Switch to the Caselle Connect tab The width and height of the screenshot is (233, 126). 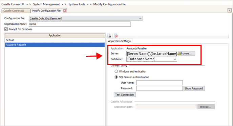click(x=16, y=11)
